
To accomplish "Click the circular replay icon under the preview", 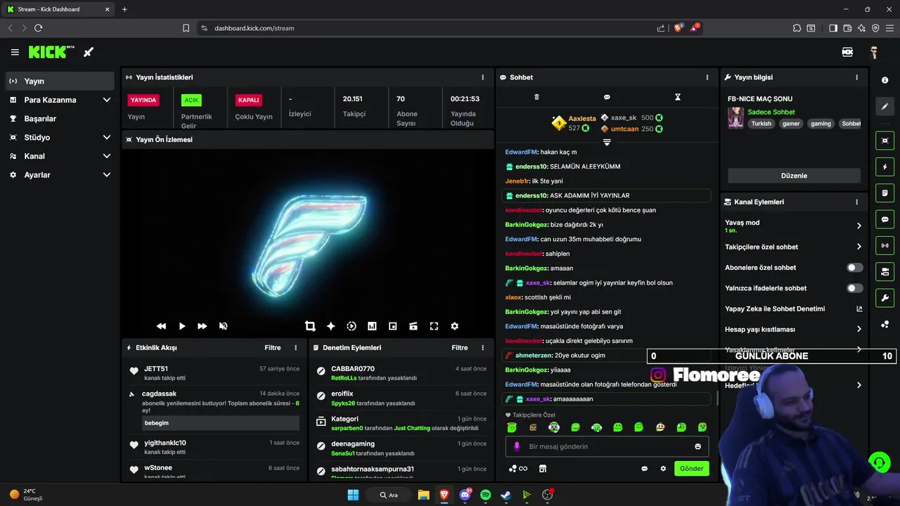I will point(352,326).
